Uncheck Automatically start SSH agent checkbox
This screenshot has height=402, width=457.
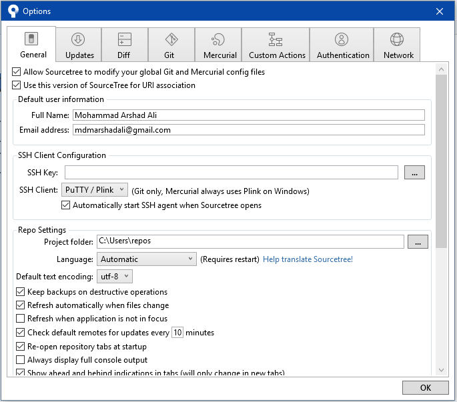click(x=65, y=205)
